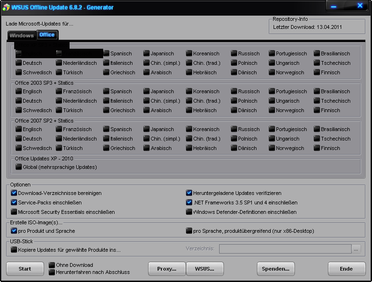Select the Office tab
This screenshot has width=372, height=282.
point(47,35)
